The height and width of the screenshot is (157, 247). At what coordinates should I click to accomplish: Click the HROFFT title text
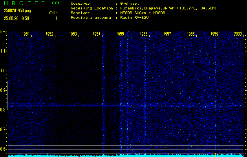tap(24, 3)
